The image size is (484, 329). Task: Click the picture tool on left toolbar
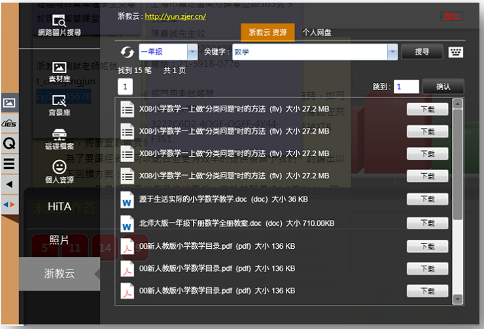(x=9, y=102)
